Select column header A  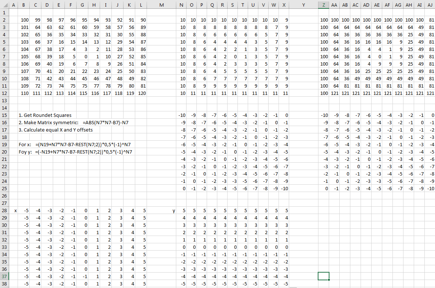[x=13, y=5]
